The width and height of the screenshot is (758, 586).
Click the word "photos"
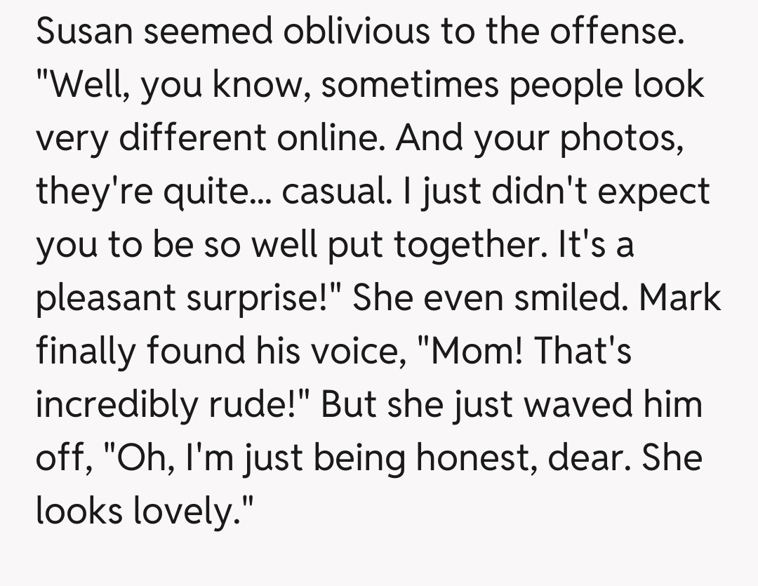tap(620, 139)
